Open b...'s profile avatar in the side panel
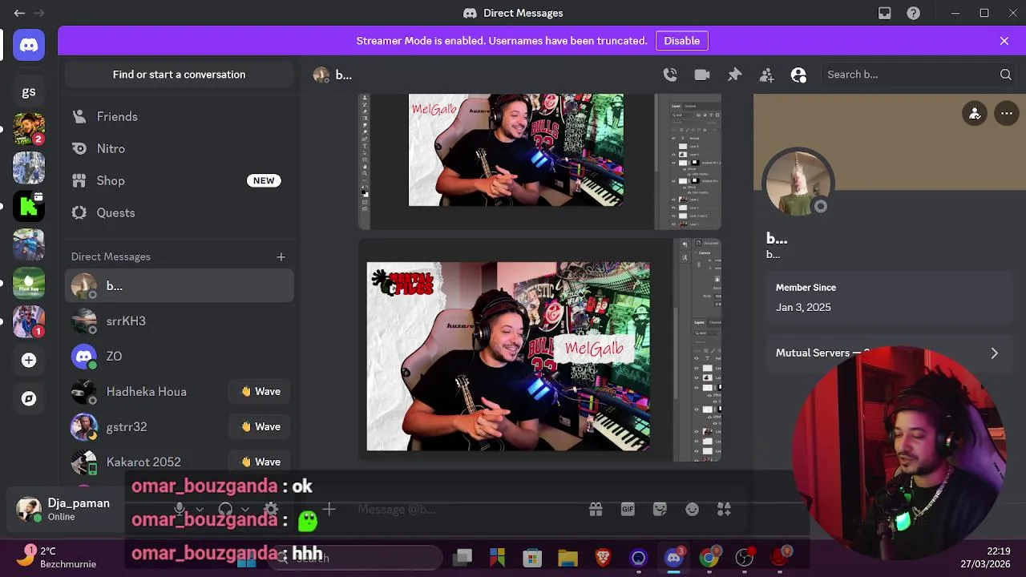Image resolution: width=1026 pixels, height=577 pixels. (x=798, y=184)
